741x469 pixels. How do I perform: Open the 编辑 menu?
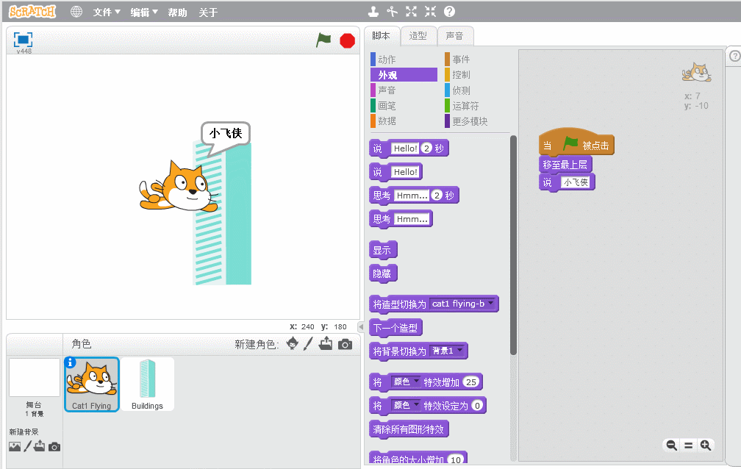(x=144, y=12)
